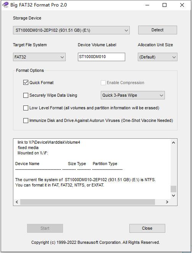Click the 'Allocation Unit Size' label
192x253 pixels.
(155, 45)
